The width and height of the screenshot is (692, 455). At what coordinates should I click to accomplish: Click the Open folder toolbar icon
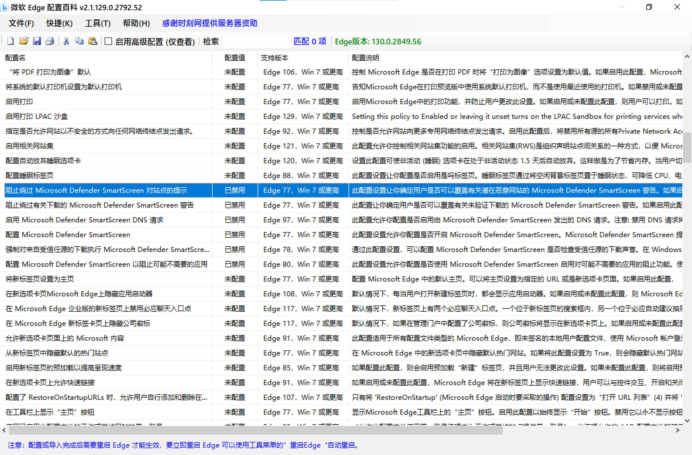(x=24, y=41)
